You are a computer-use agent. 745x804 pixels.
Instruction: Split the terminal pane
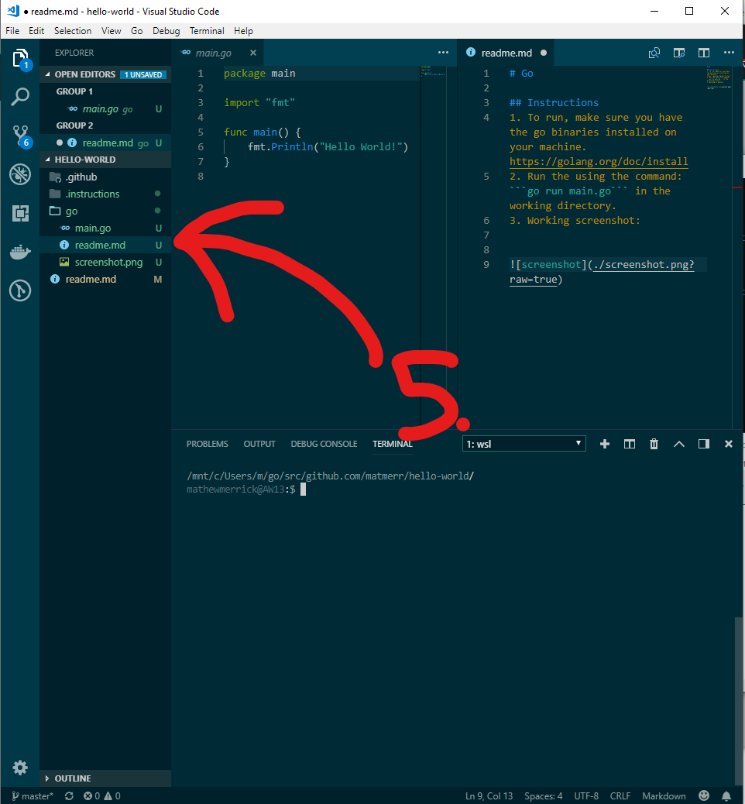pyautogui.click(x=629, y=444)
